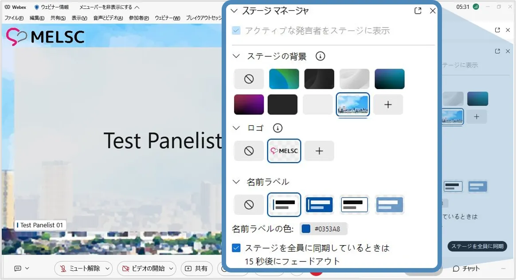Collapse the ステージの背景 section

[x=236, y=56]
